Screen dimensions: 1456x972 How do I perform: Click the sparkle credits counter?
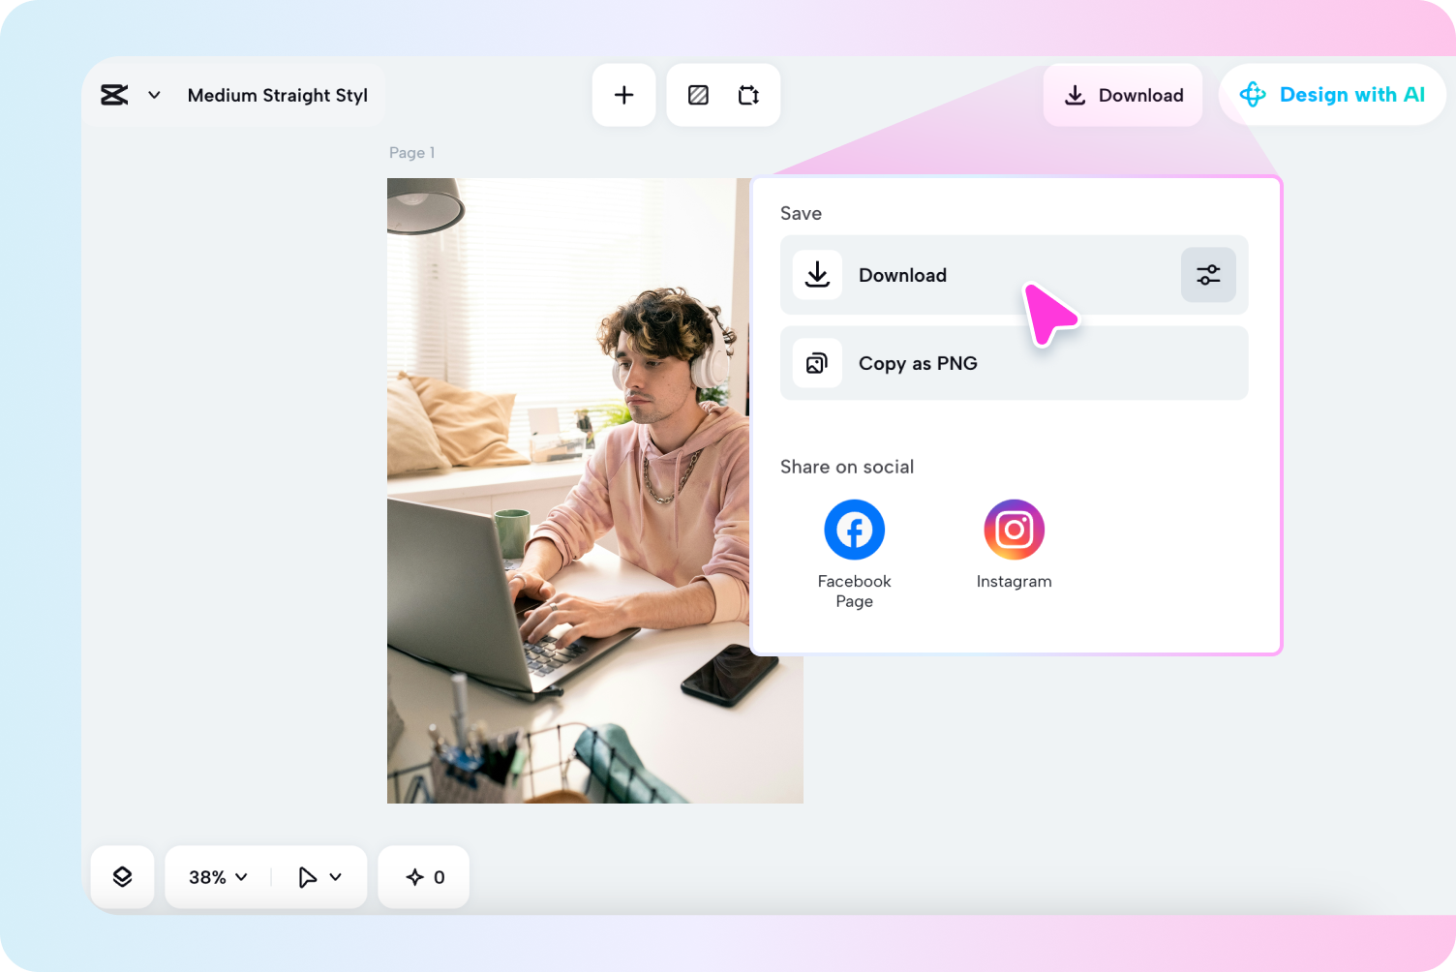coord(424,877)
